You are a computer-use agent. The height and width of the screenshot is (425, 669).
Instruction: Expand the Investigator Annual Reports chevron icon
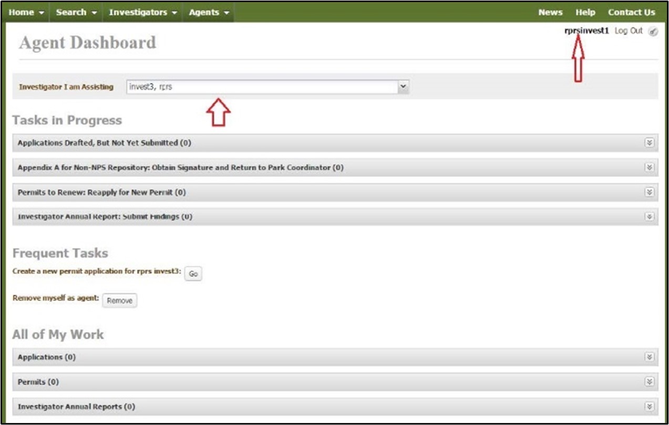pos(649,405)
